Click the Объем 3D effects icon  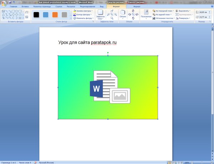pos(123,14)
